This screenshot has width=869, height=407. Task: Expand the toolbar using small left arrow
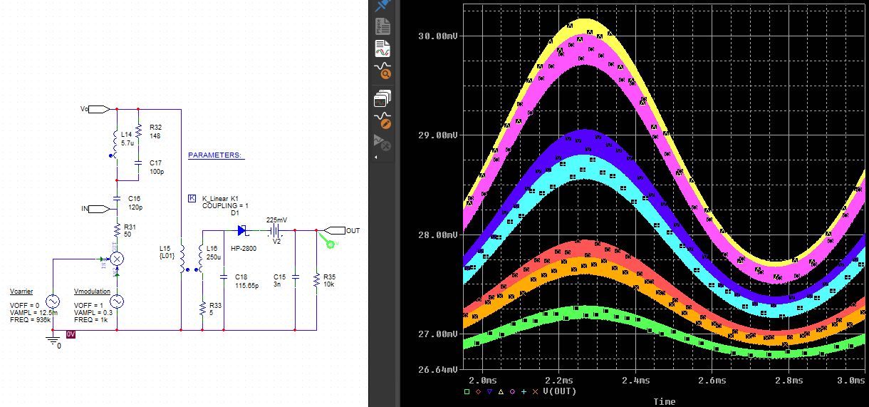pos(375,157)
